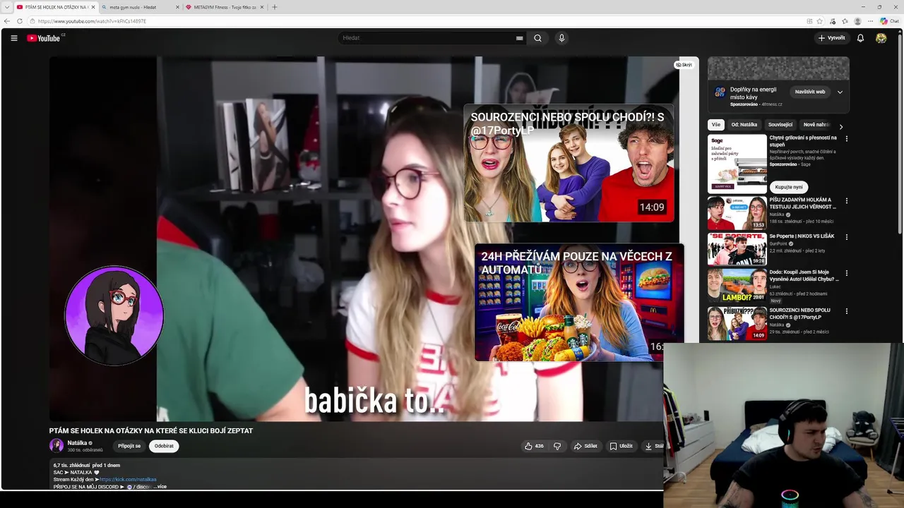Open 'Se Poperte | NIKOS VS LIŠÁK' thumbnail
The image size is (904, 508).
pos(737,249)
